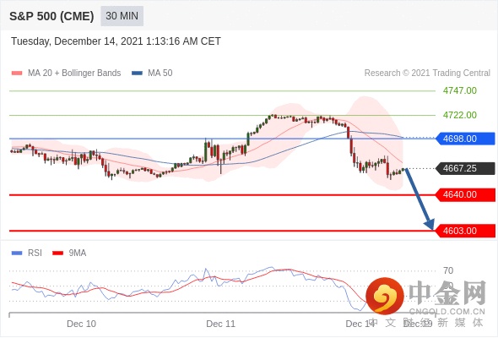Image resolution: width=498 pixels, height=338 pixels.
Task: Click the 30 MIN timeframe badge
Action: tap(122, 16)
